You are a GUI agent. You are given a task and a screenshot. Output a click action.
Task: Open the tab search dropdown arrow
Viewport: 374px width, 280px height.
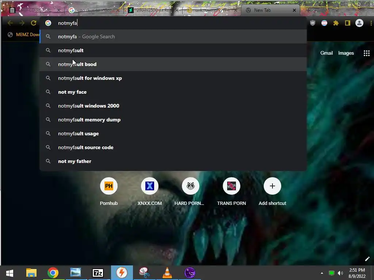coord(336,10)
